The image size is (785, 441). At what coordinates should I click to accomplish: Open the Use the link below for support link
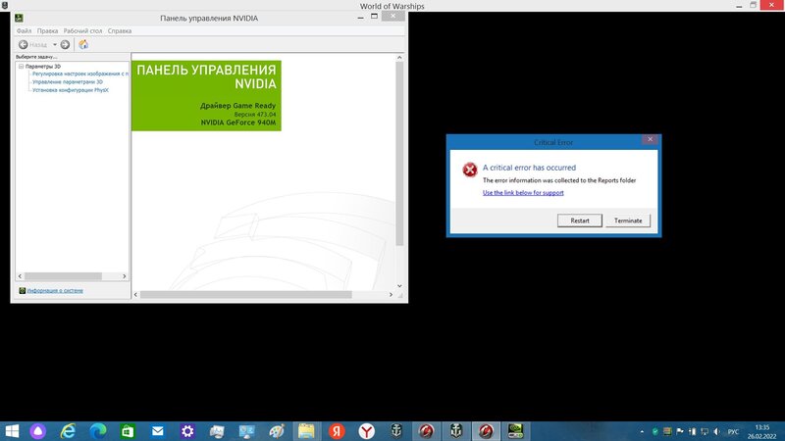pos(523,192)
